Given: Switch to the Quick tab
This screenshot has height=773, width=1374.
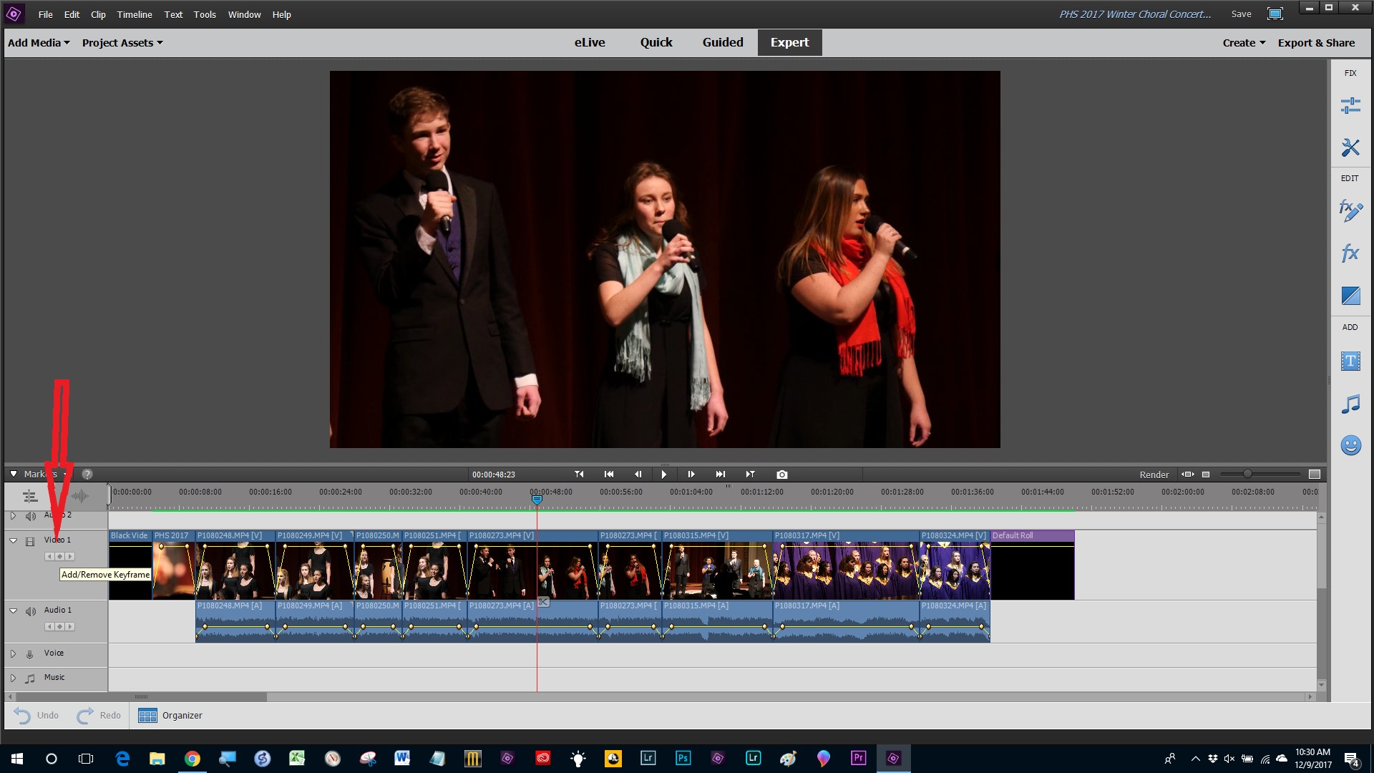Looking at the screenshot, I should click(656, 42).
